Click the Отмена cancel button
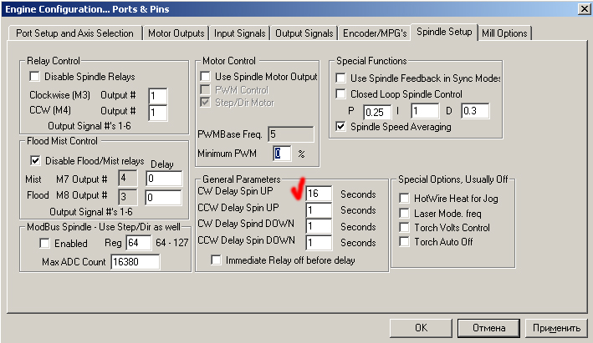Viewport: 593px width, 343px height. coord(489,327)
